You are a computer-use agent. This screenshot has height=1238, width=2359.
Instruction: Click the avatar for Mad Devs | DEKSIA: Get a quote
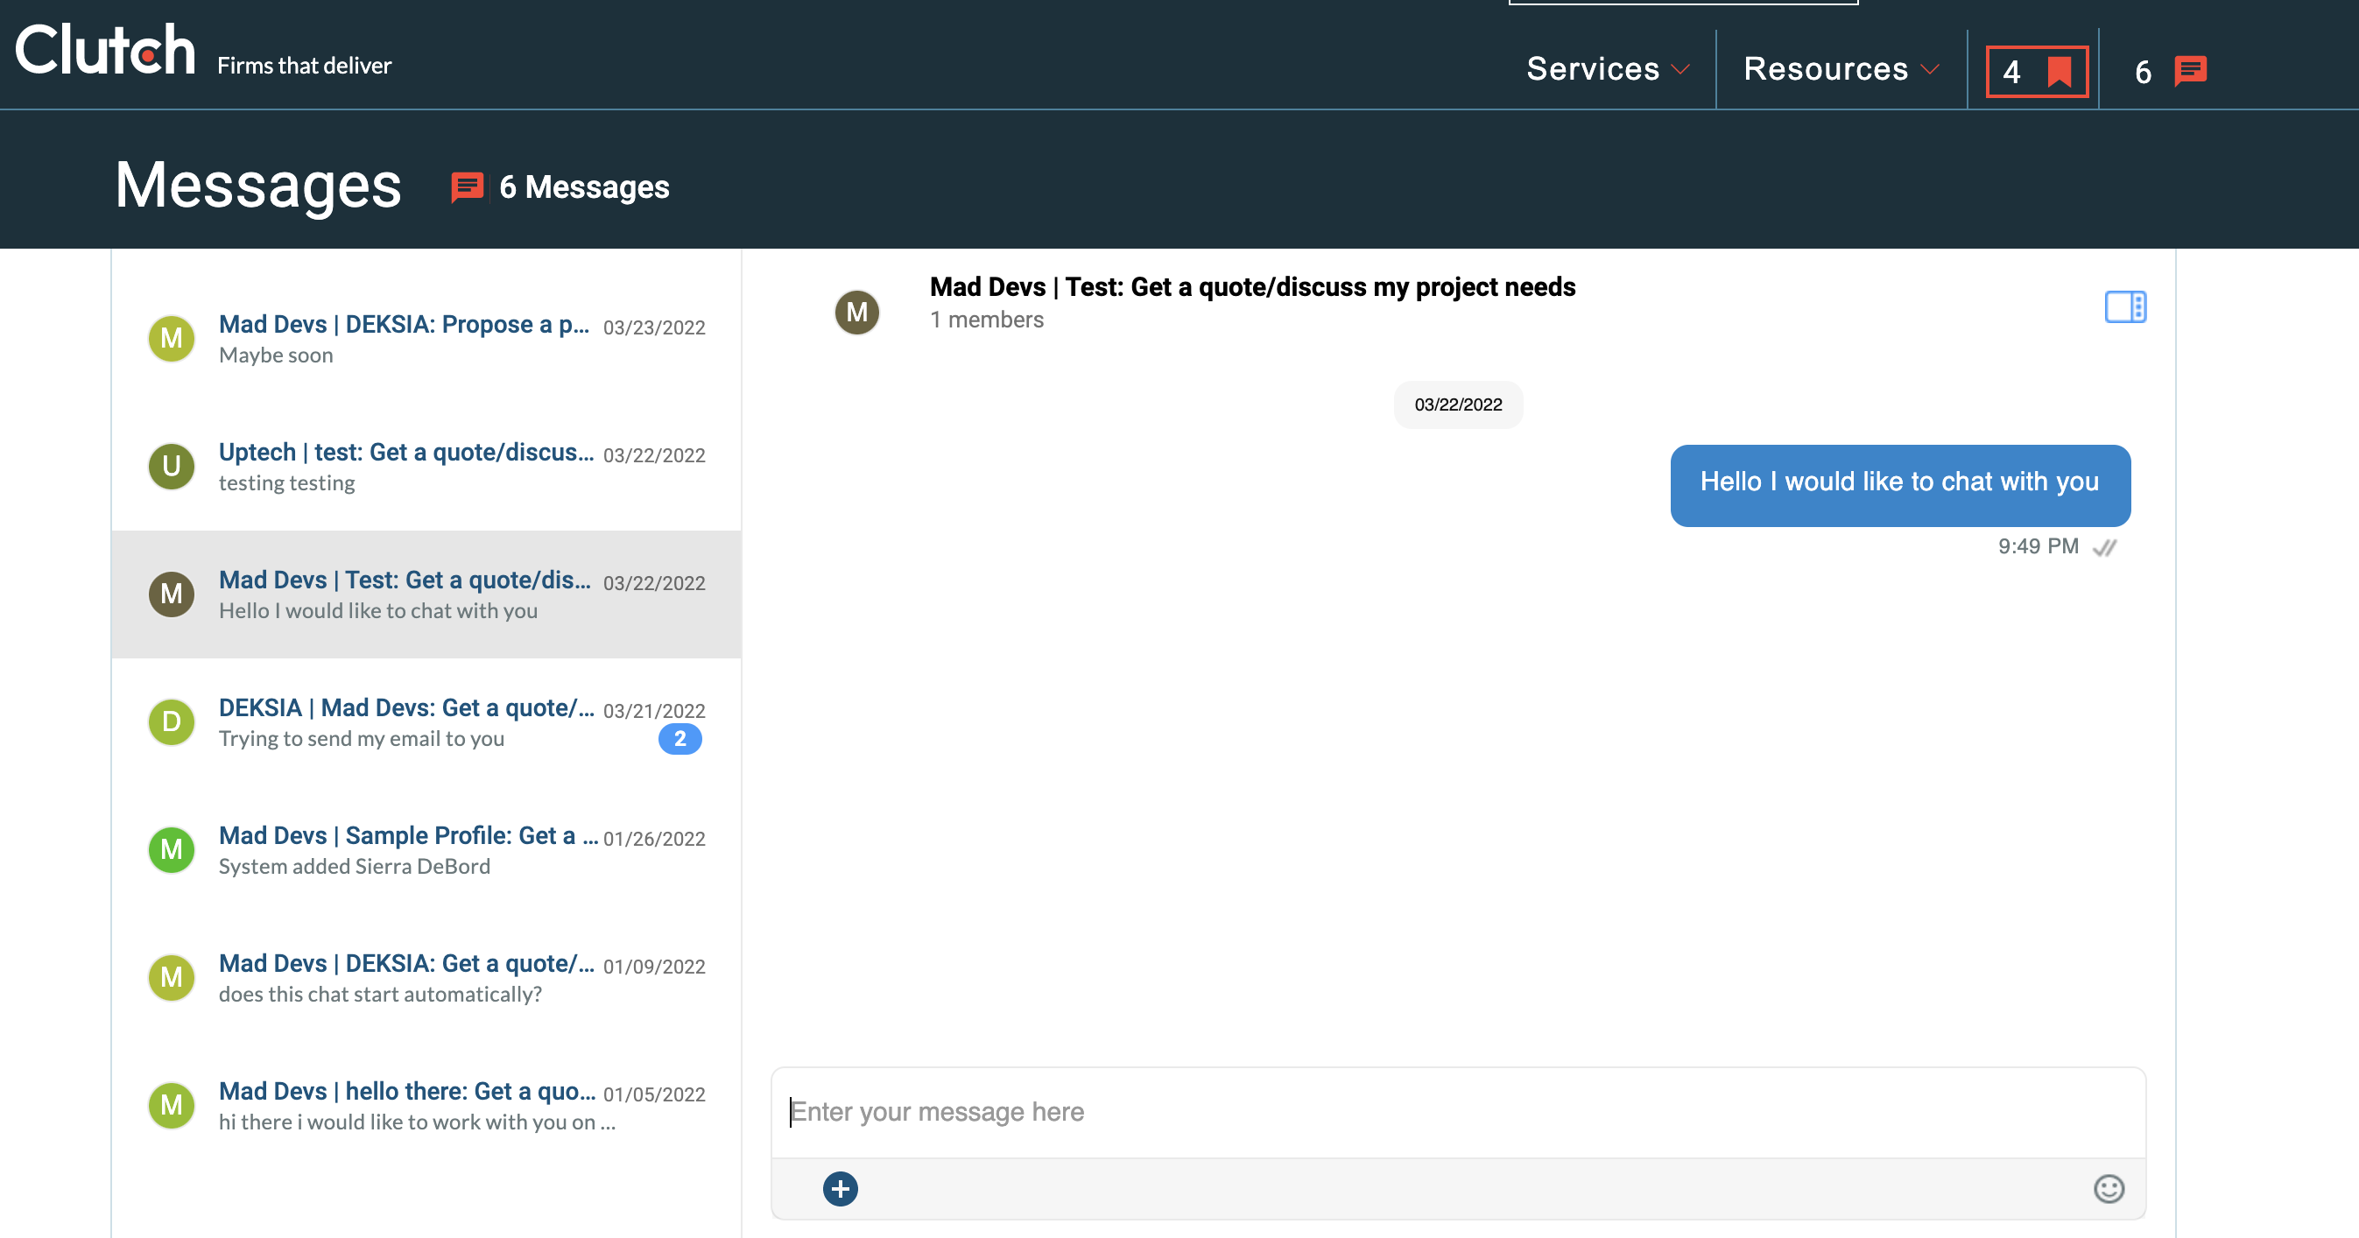172,977
